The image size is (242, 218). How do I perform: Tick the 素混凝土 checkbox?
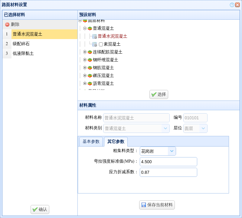[101, 44]
